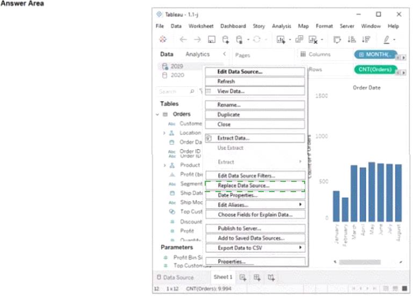Click the Swap Rows and Columns icon

337,40
